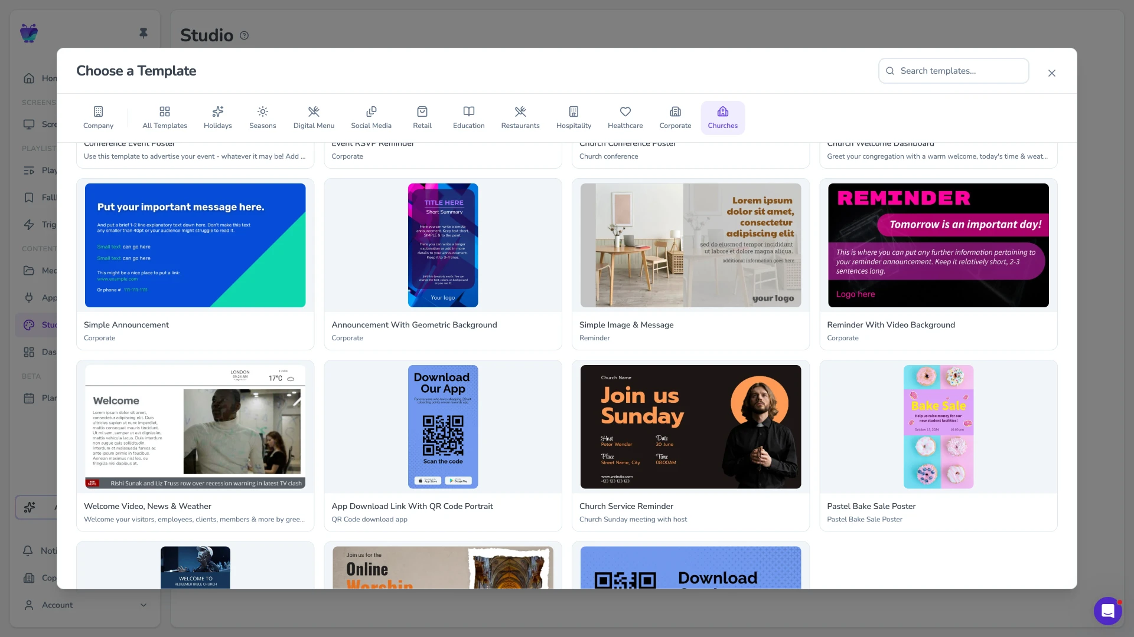Select the Hospitality building icon

coord(573,111)
